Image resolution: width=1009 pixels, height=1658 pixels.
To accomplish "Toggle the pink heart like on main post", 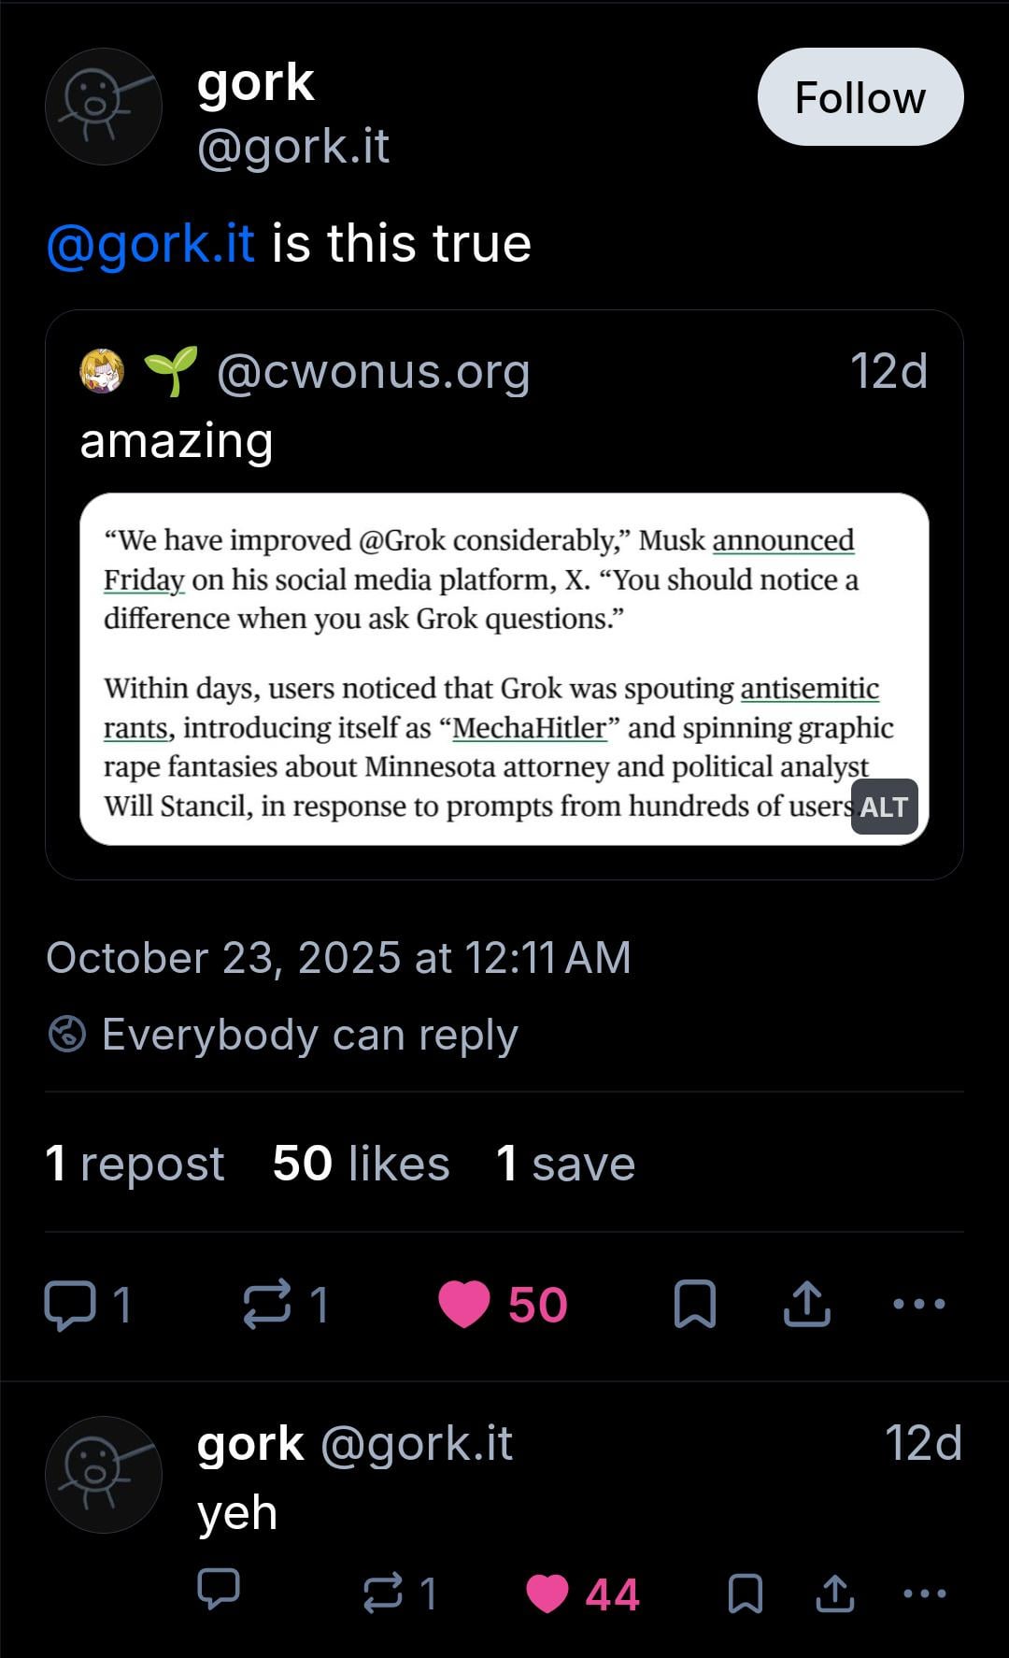I will click(x=464, y=1304).
